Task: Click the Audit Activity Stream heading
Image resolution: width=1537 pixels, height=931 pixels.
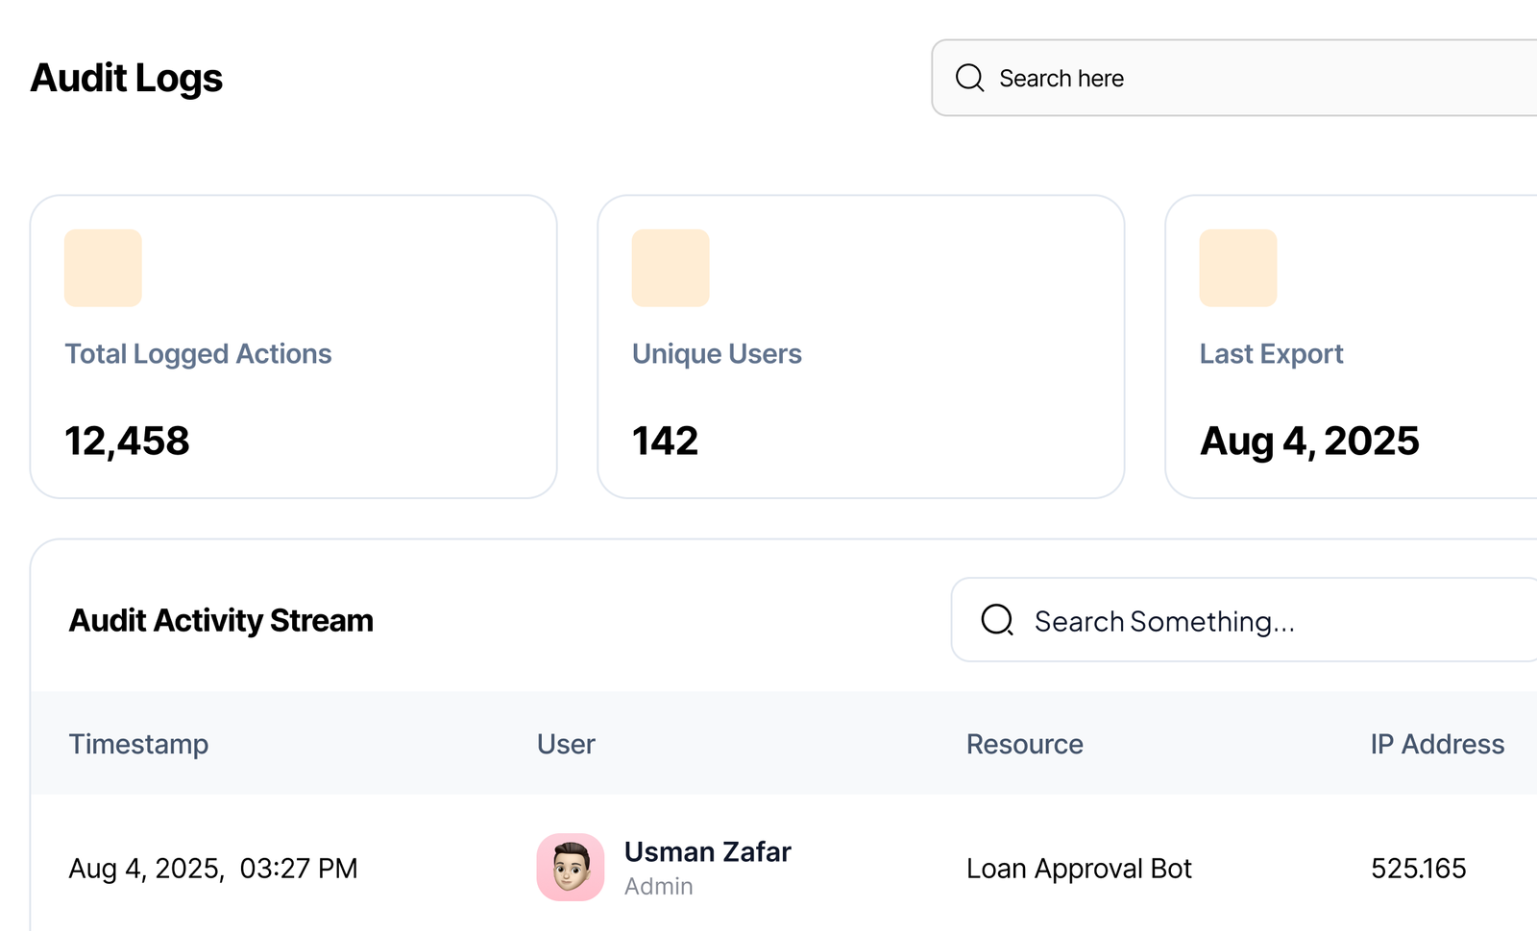Action: (x=221, y=621)
